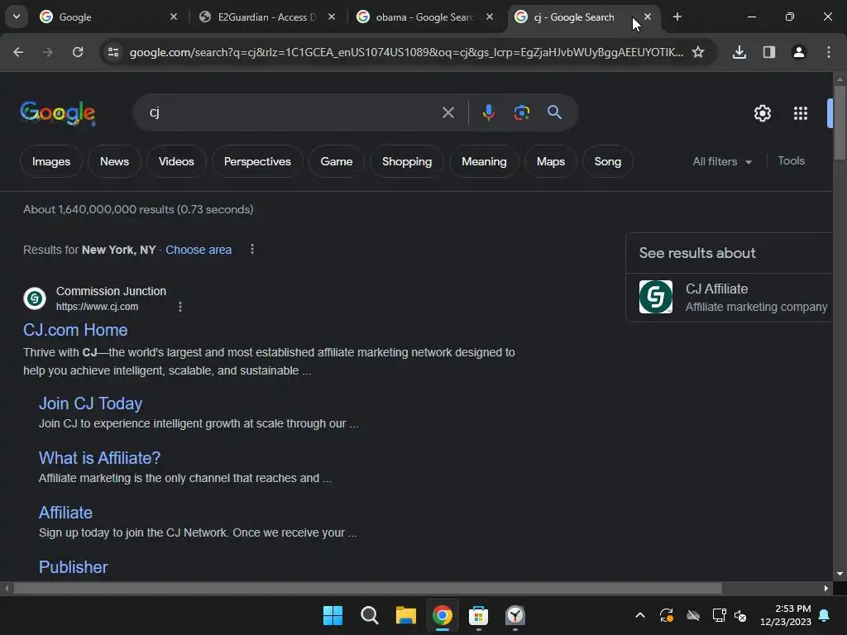Open Microsoft Store from taskbar

(x=479, y=615)
